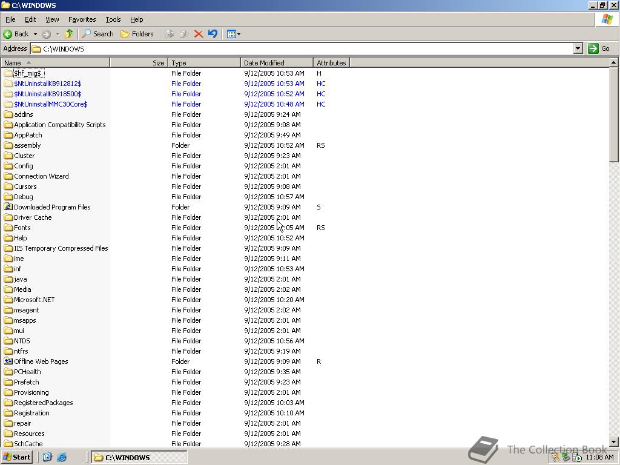This screenshot has height=465, width=620.
Task: Expand the address bar dropdown arrow
Action: click(x=578, y=48)
